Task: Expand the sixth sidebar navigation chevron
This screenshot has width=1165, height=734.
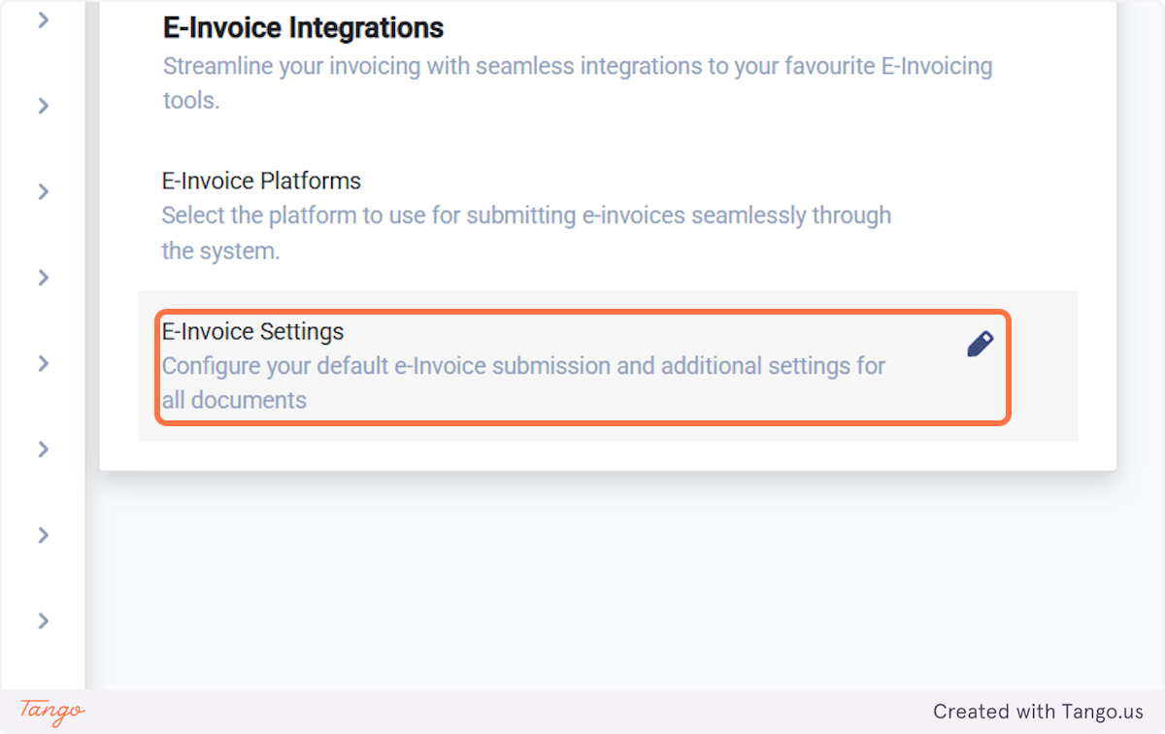Action: (43, 449)
